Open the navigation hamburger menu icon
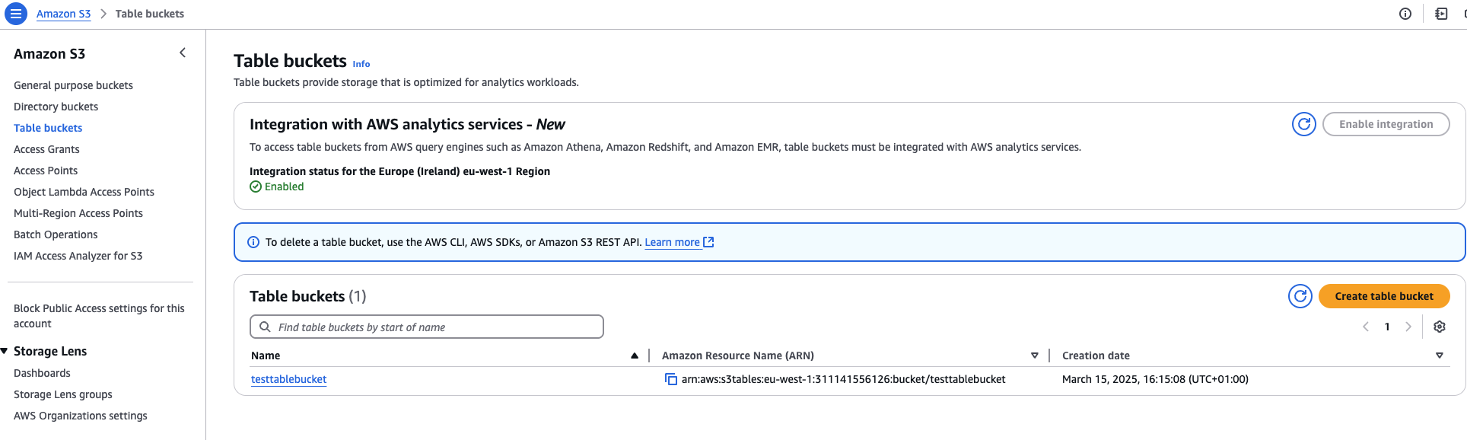 pos(15,13)
